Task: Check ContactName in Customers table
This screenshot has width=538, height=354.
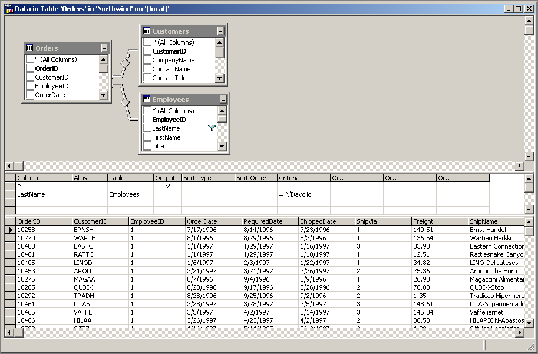Action: click(147, 69)
